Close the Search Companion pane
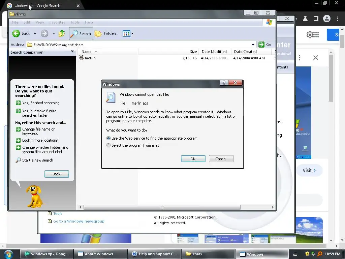 (72, 51)
